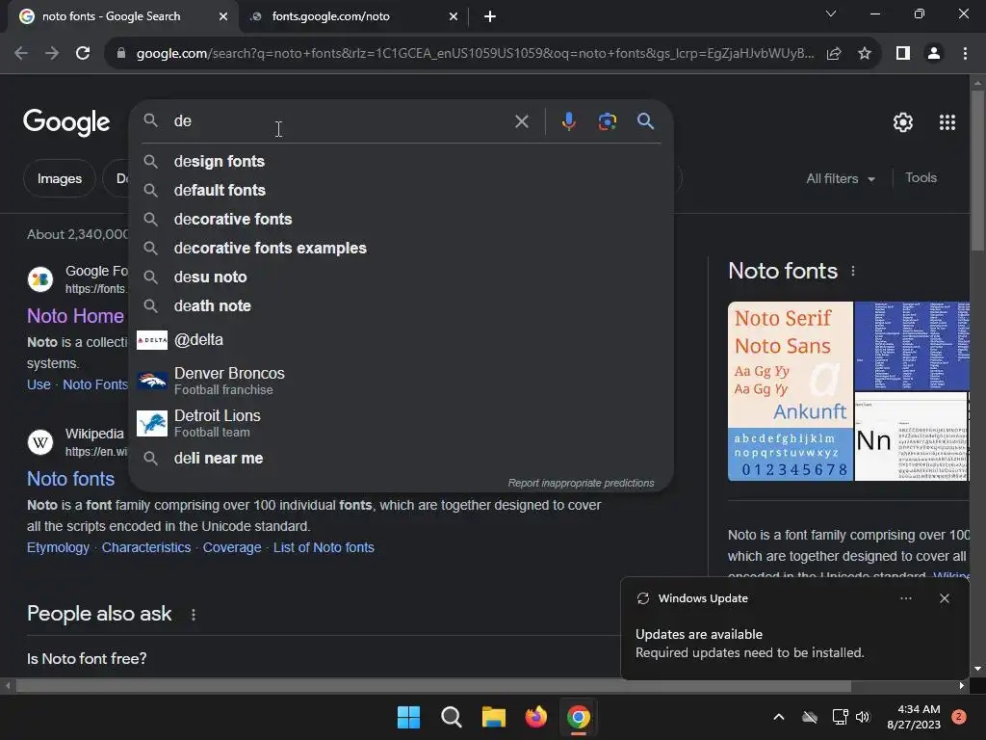Open the Chrome profile icon
986x740 pixels.
(934, 54)
